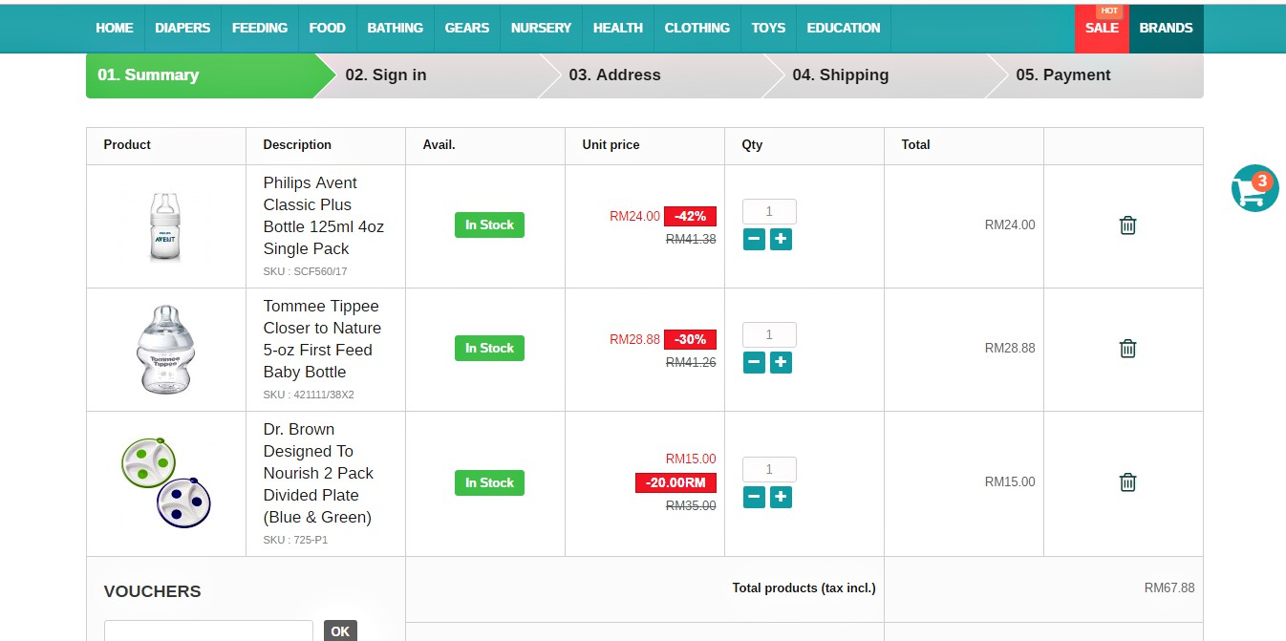Click the Unit price column header
Screen dimensions: 1286x641
pos(611,145)
